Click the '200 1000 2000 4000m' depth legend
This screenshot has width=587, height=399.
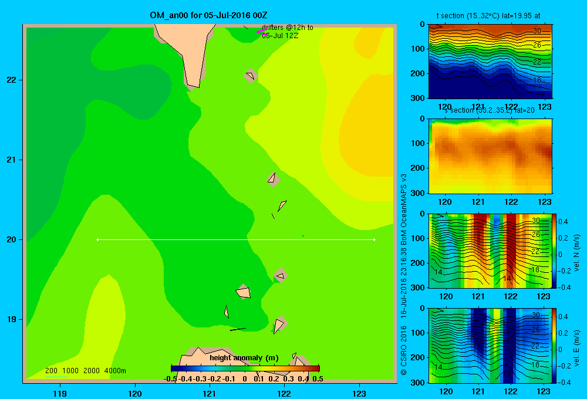(85, 371)
